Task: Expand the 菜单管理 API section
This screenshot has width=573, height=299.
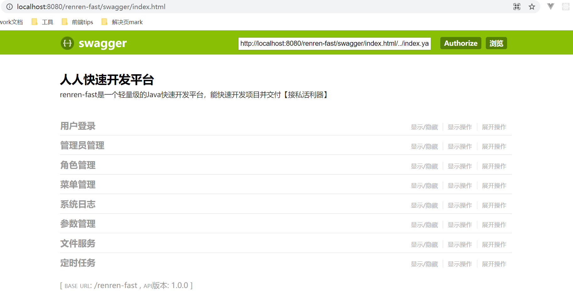Action: (78, 185)
